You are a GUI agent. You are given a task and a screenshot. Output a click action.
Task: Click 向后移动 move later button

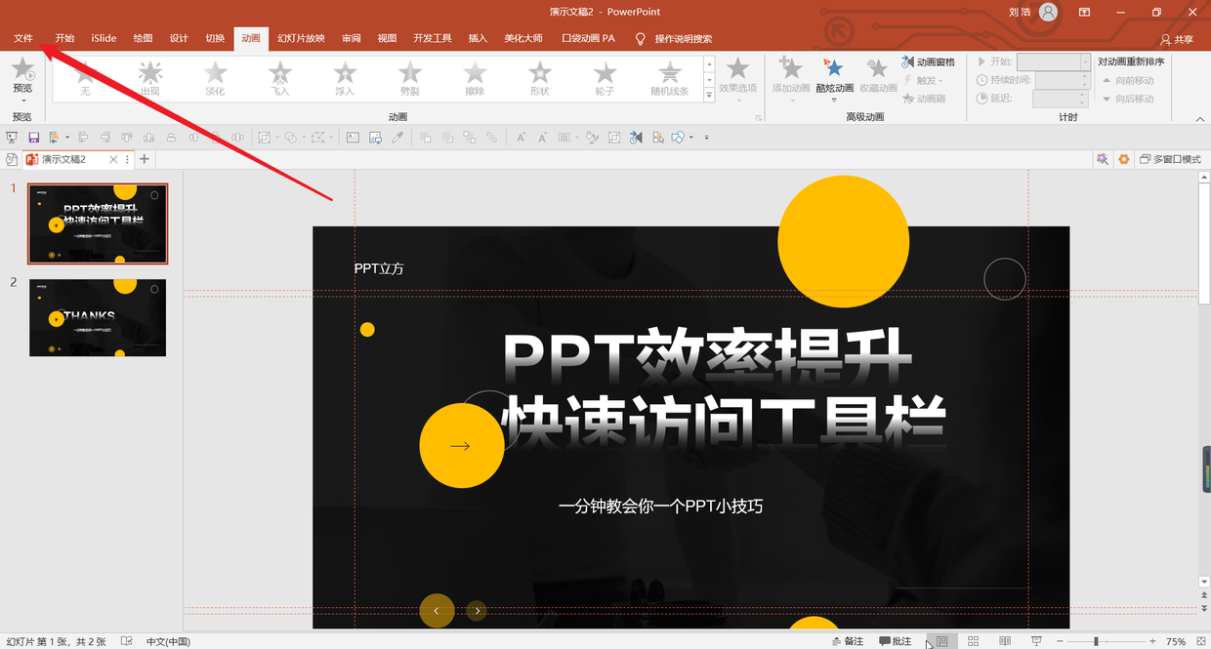click(x=1128, y=99)
